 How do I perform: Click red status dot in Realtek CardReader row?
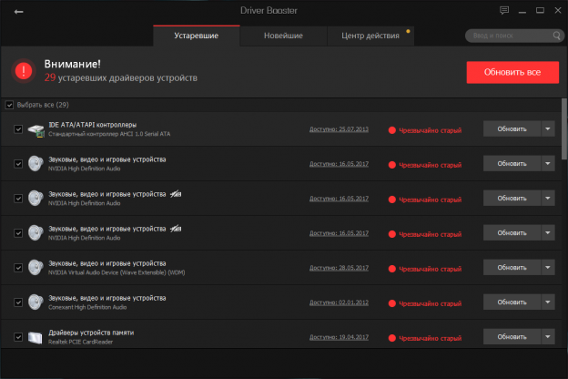pos(391,338)
